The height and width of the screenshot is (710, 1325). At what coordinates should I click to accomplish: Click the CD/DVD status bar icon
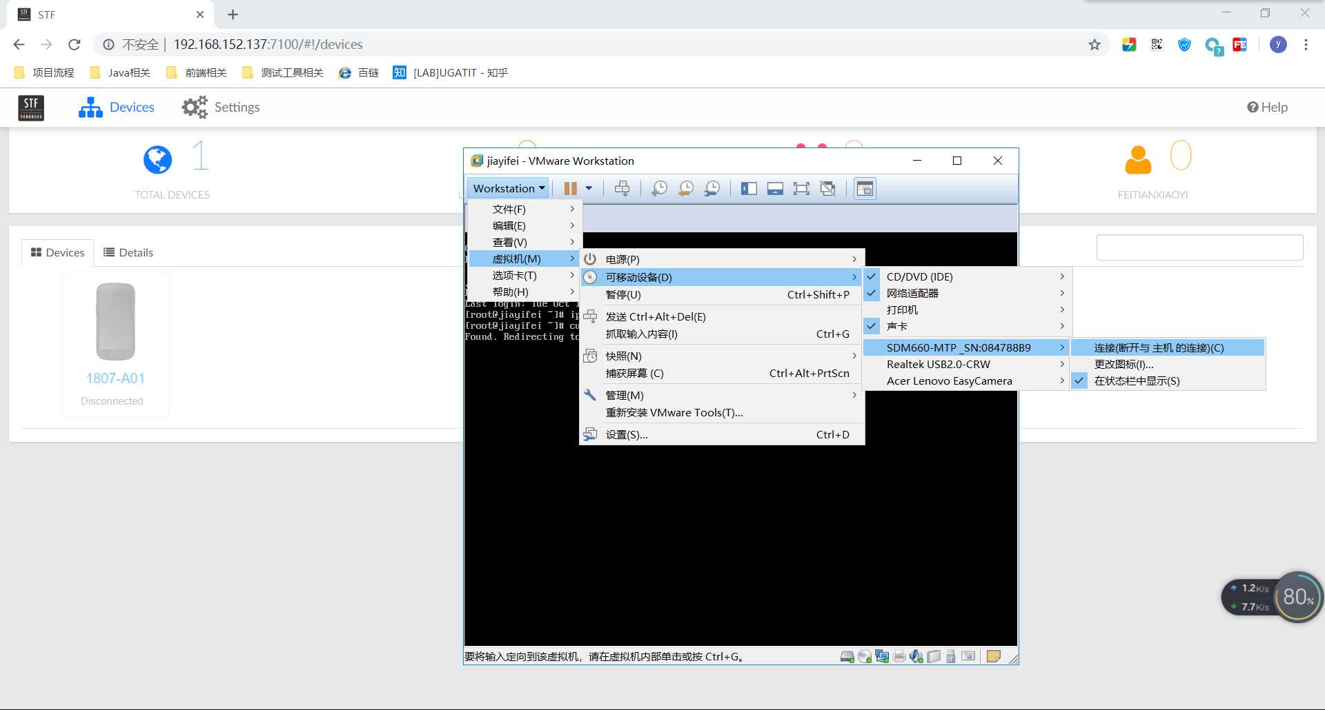(865, 656)
